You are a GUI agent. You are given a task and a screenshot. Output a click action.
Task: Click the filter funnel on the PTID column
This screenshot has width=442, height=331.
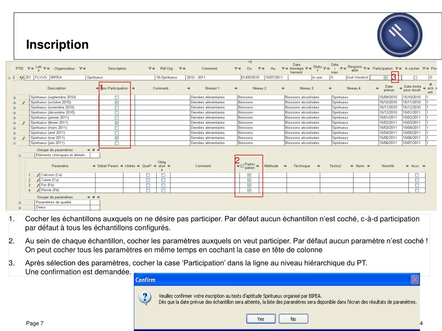click(29, 69)
